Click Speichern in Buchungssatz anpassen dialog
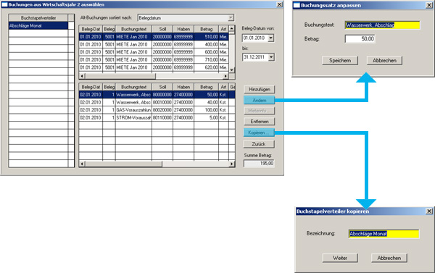This screenshot has height=273, width=435. (x=340, y=60)
